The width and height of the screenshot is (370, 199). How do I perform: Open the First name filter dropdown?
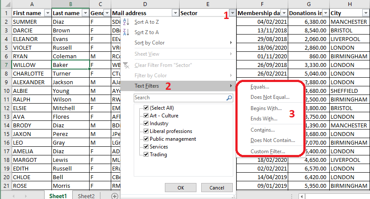pos(47,13)
